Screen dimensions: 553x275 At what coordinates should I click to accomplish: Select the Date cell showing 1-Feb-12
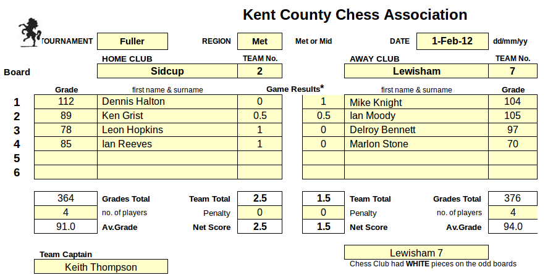[452, 41]
